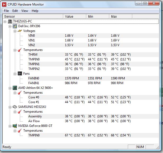Select the NVIDIA GeForce 8600 GT item

point(35,126)
